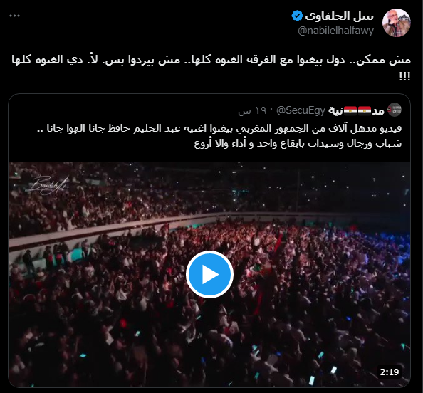
Task: Click the quoted author's small avatar
Action: [395, 110]
